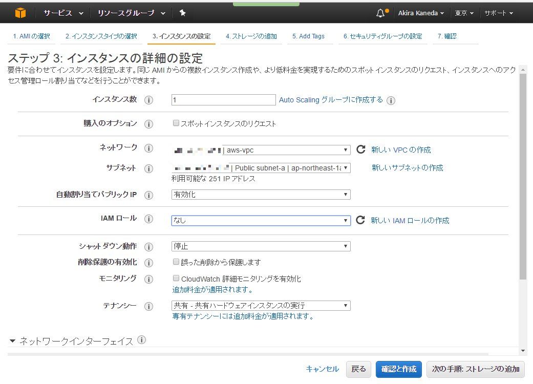Enable スポットインスタンスのリクエスト checkbox
The height and width of the screenshot is (384, 533).
(176, 123)
